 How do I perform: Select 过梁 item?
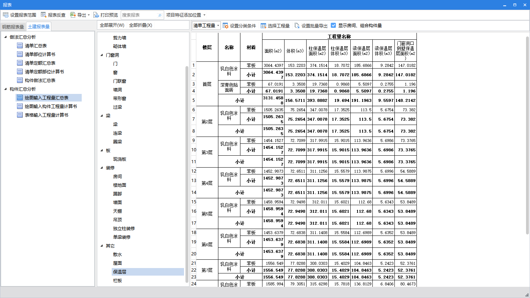pos(117,107)
